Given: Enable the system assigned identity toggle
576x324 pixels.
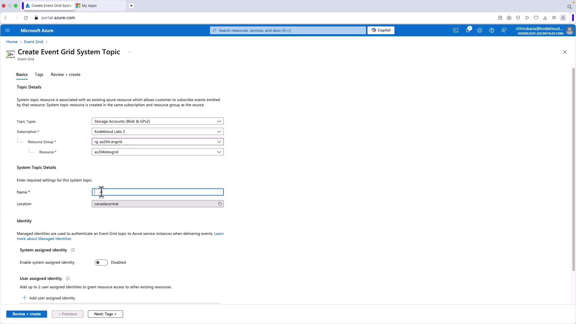Looking at the screenshot, I should coord(101,262).
